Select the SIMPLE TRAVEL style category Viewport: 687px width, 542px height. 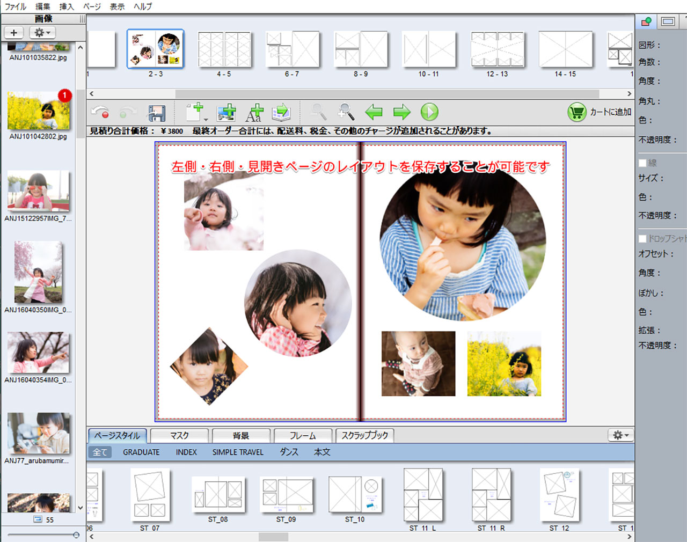tap(238, 452)
